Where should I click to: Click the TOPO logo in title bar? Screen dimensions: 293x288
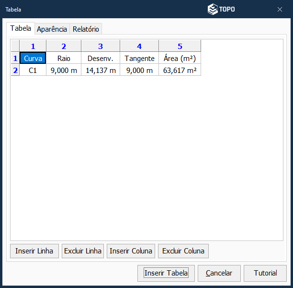click(221, 9)
